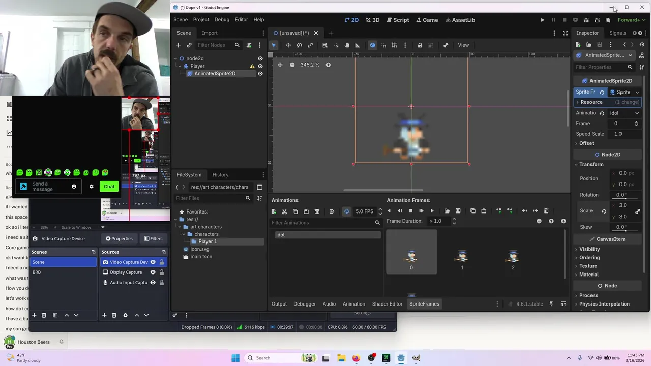651x366 pixels.
Task: Click the OBS Properties button
Action: [x=119, y=239]
